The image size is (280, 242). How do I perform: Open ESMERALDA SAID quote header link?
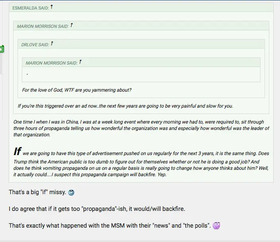(x=30, y=8)
